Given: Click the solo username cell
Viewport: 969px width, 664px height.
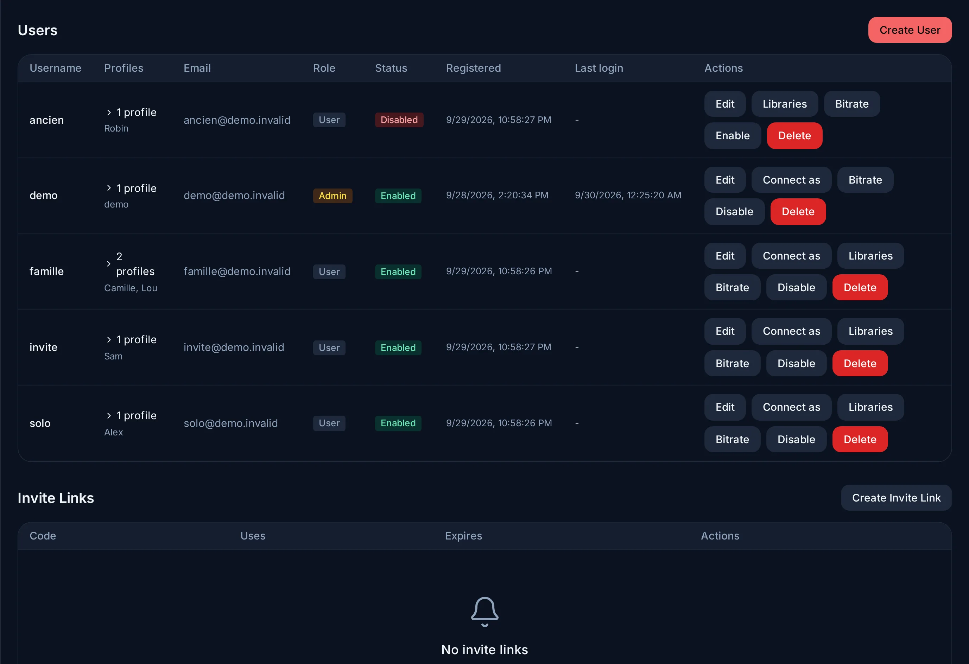Looking at the screenshot, I should (x=40, y=423).
